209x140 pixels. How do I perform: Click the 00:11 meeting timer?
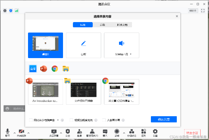193,10
